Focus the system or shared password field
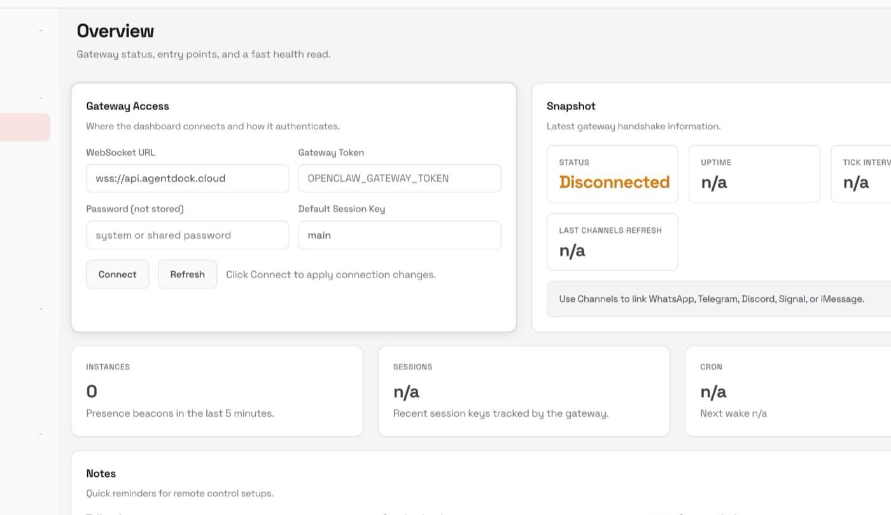The width and height of the screenshot is (891, 515). (187, 235)
